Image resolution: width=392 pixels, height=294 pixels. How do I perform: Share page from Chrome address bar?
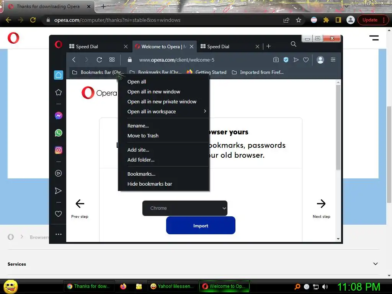coord(286,20)
